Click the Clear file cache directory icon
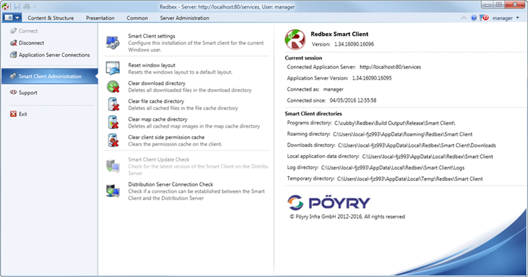 click(x=113, y=104)
